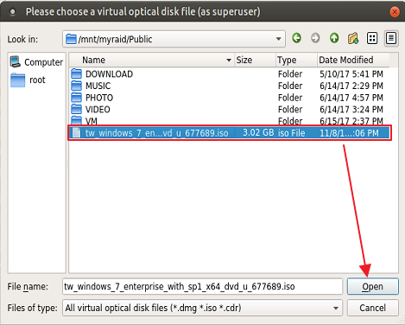405x325 pixels.
Task: Sort by Name column header
Action: 152,60
